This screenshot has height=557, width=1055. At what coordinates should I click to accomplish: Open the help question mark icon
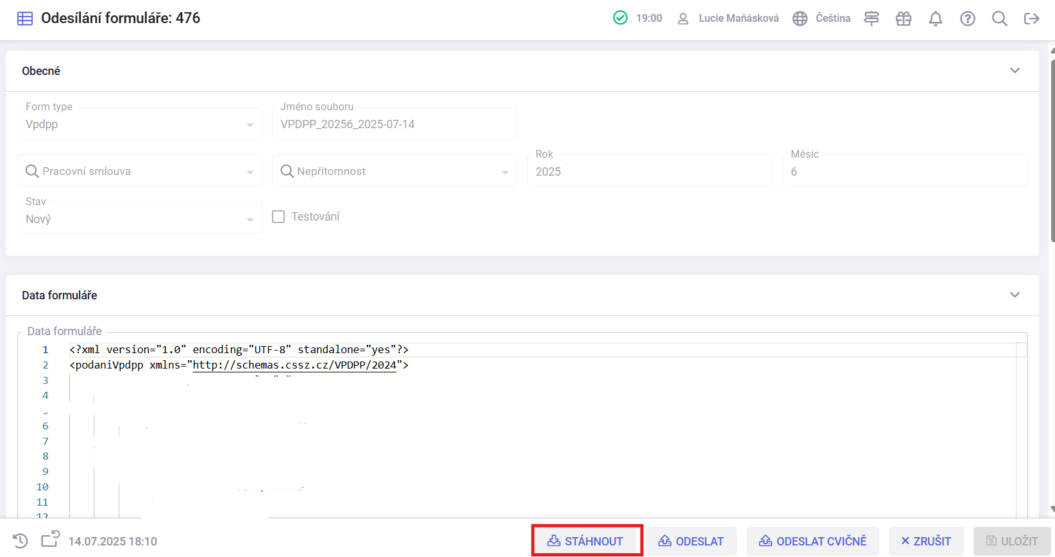point(967,19)
